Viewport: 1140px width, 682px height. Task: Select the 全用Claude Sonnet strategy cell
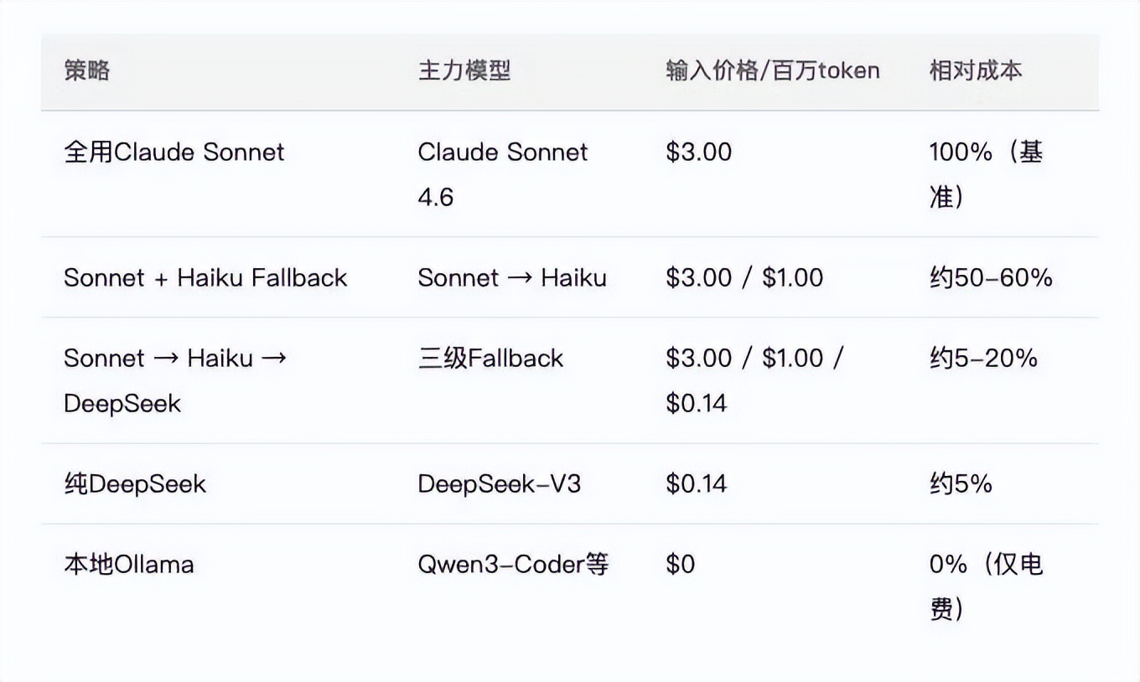(174, 152)
